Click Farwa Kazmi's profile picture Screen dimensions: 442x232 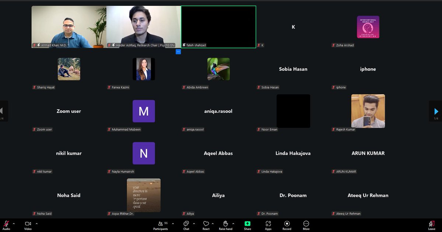144,69
